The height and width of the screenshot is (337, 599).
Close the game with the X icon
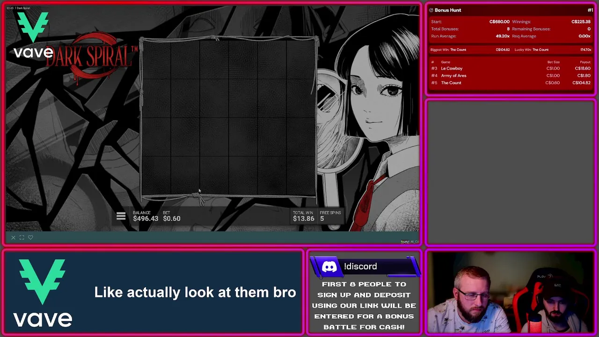coord(13,238)
